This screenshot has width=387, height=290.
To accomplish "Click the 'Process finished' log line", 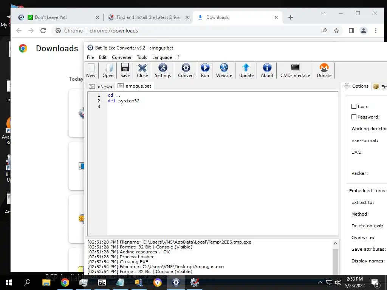I will tap(121, 257).
